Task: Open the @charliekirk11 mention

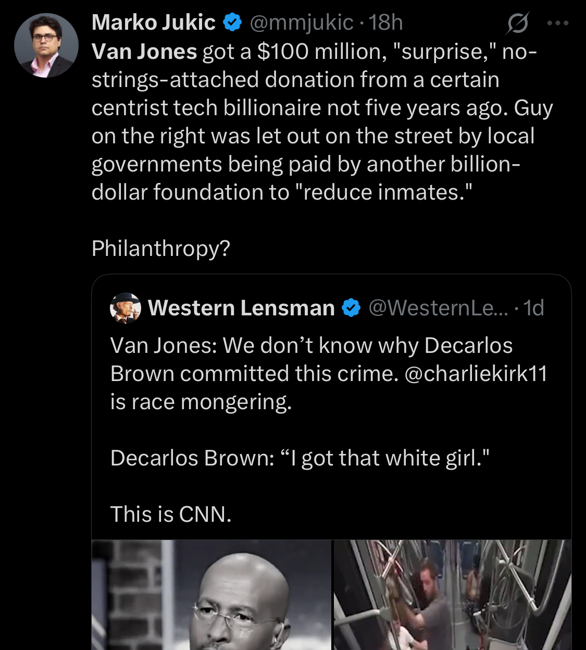Action: pos(476,374)
